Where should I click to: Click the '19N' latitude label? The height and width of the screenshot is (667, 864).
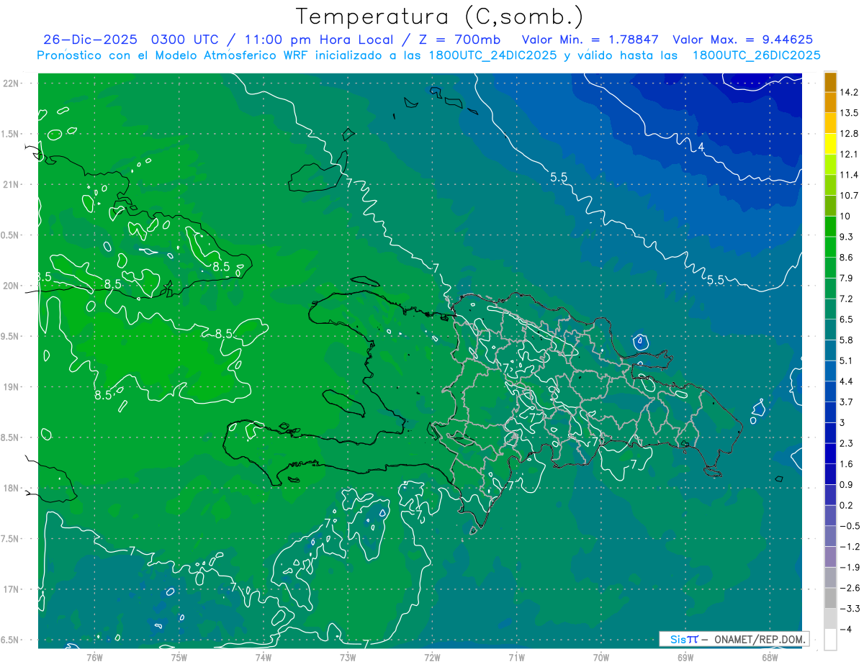point(12,387)
